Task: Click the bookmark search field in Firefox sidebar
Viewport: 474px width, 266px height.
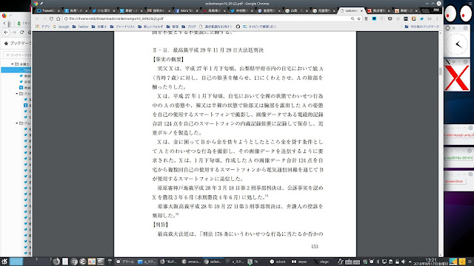Action: point(17,55)
